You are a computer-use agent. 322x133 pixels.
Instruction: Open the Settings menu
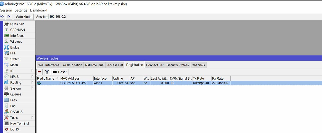pyautogui.click(x=21, y=10)
